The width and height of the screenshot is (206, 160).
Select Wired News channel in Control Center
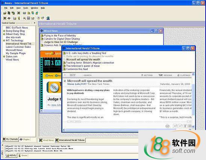click(12, 60)
